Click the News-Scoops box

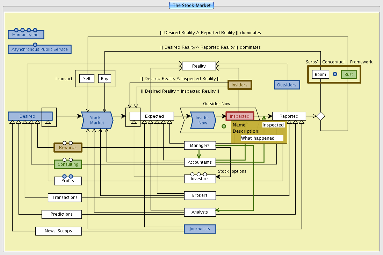pyautogui.click(x=58, y=231)
